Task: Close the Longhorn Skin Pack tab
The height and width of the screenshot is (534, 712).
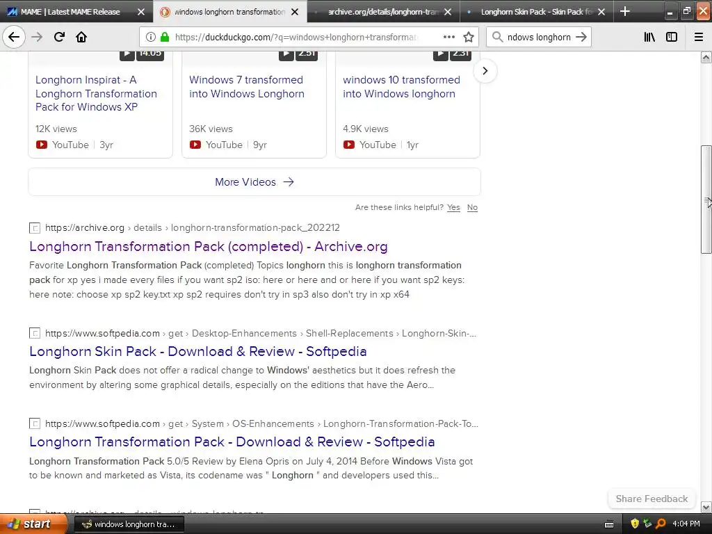Action: [x=601, y=12]
